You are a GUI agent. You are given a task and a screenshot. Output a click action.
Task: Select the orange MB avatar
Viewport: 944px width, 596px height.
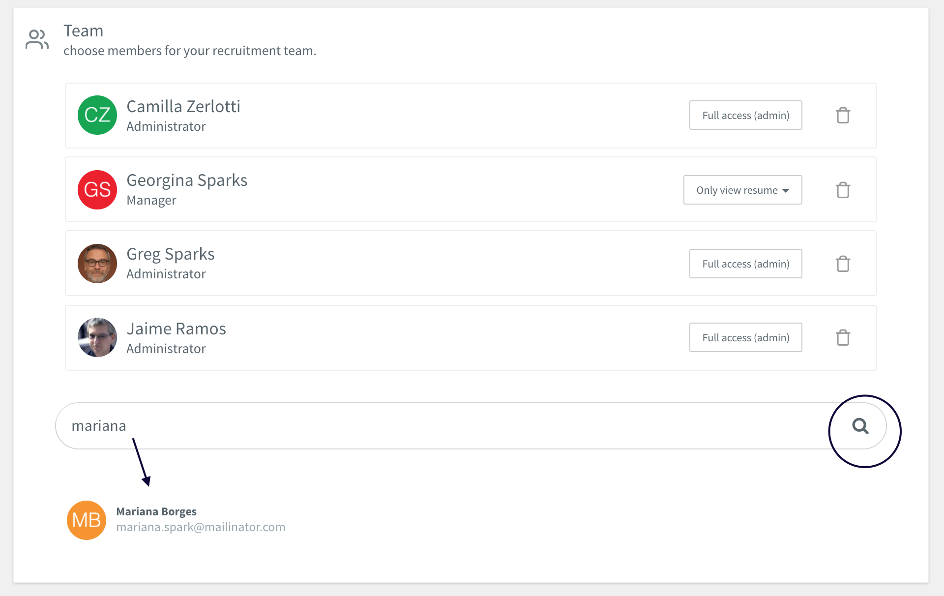pyautogui.click(x=87, y=520)
